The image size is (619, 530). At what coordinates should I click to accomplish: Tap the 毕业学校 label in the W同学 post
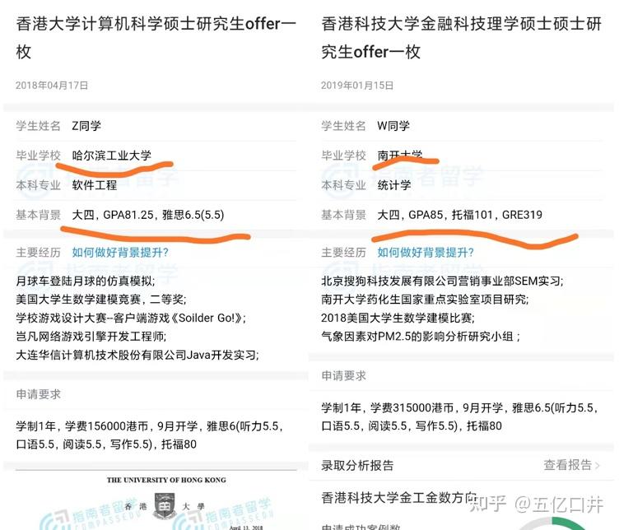point(343,155)
